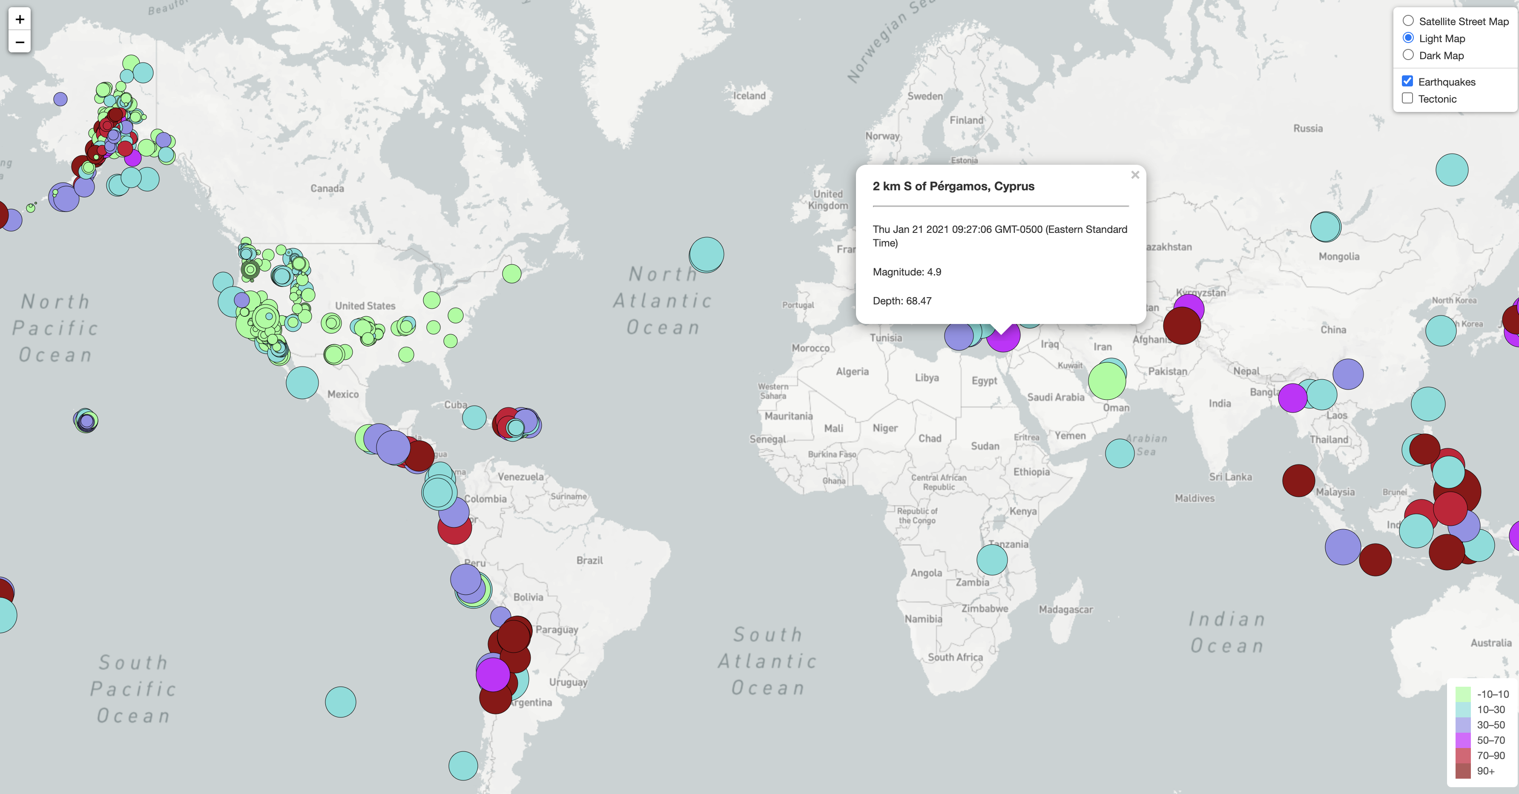Click the teal marker in the Arabian Sea
Screen dimensions: 1519x794
[x=1119, y=453]
